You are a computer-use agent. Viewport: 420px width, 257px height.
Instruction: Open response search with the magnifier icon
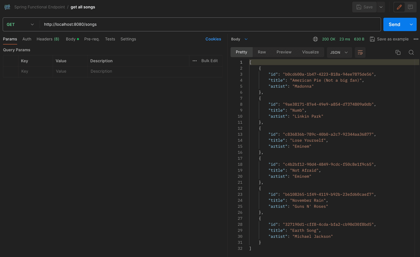[x=411, y=52]
